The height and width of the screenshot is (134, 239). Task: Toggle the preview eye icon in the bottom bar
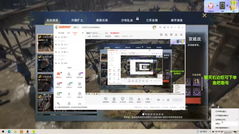(163, 100)
